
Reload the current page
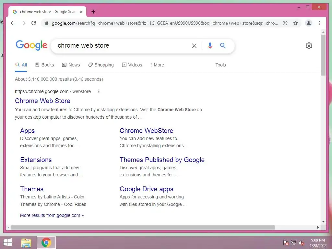pyautogui.click(x=34, y=23)
